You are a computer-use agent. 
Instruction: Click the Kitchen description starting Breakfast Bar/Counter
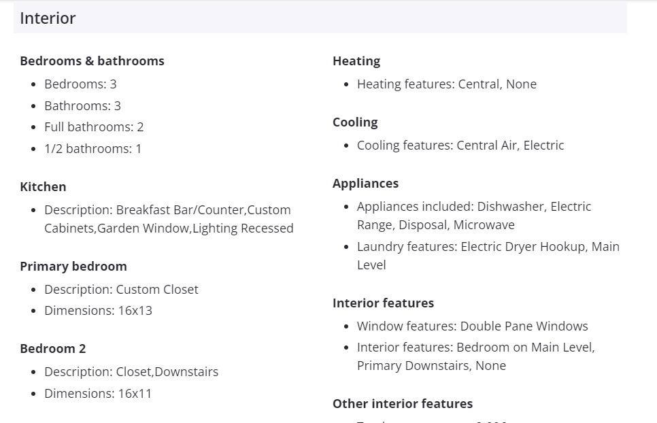(168, 219)
